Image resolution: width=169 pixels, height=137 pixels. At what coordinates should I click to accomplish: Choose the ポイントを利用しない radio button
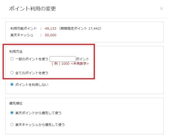pos(12,84)
